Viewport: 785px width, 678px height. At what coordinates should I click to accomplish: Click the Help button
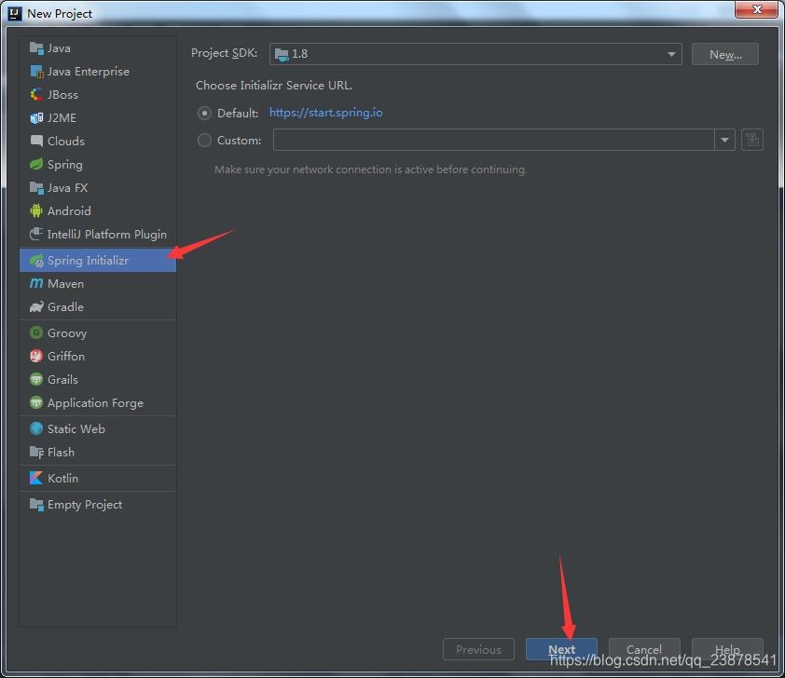(x=727, y=649)
